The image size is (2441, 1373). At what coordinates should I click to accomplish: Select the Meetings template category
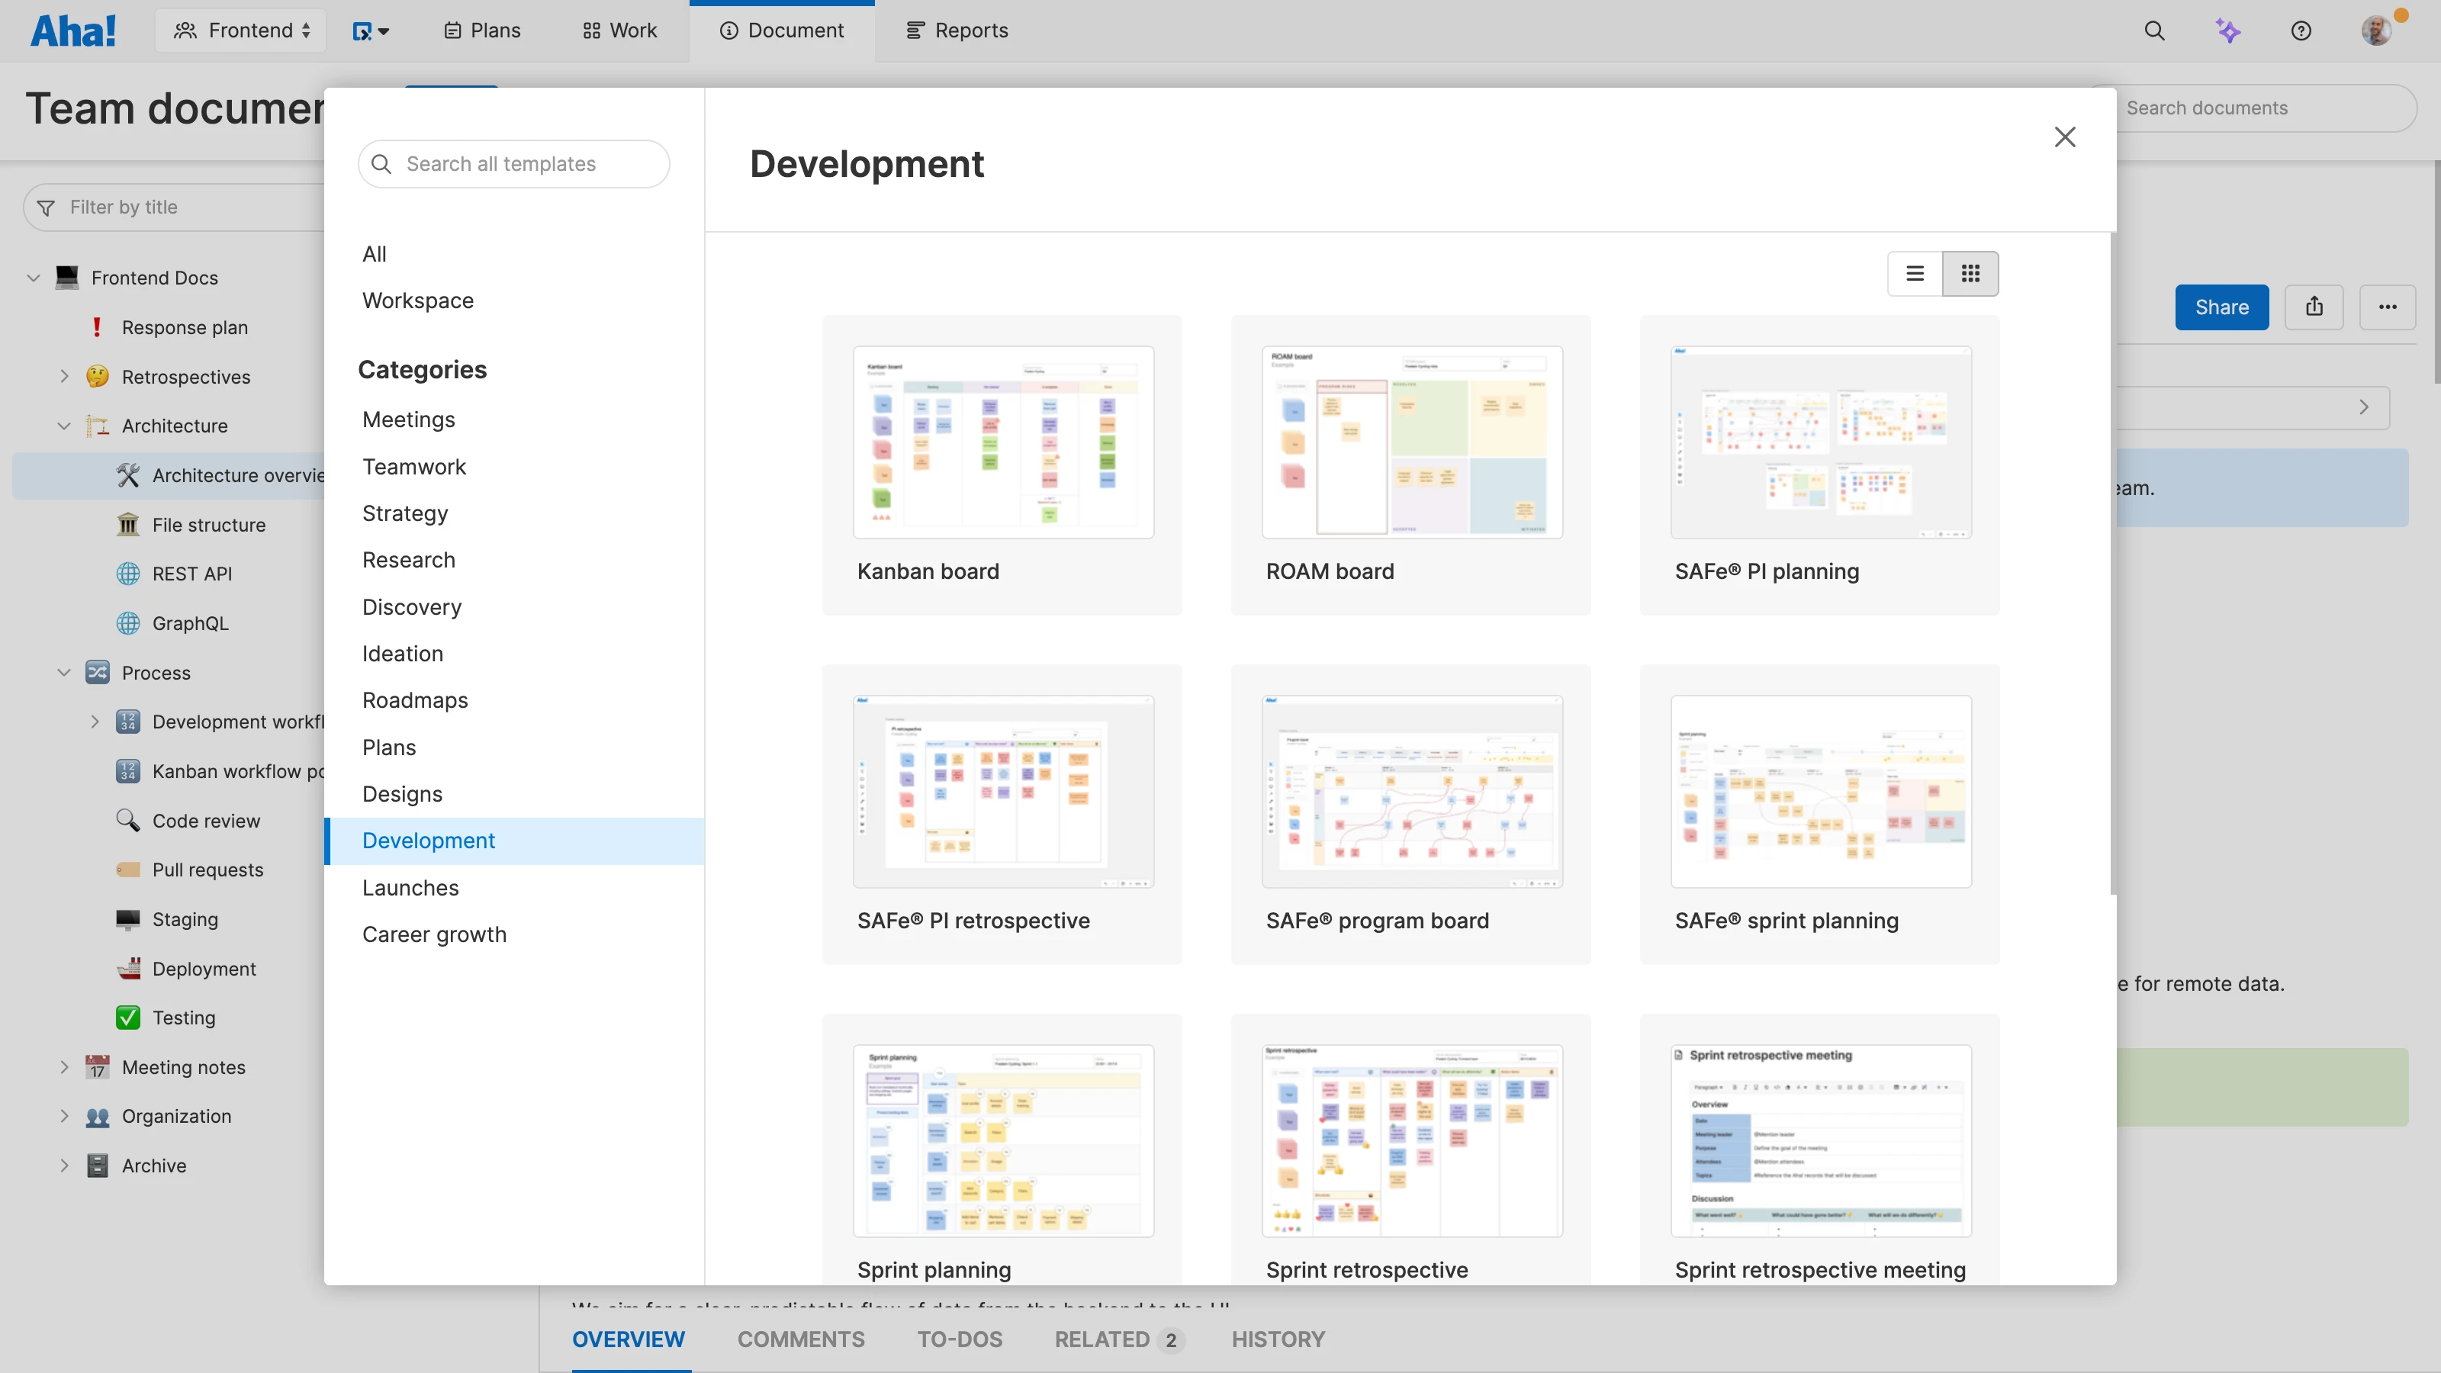point(408,420)
